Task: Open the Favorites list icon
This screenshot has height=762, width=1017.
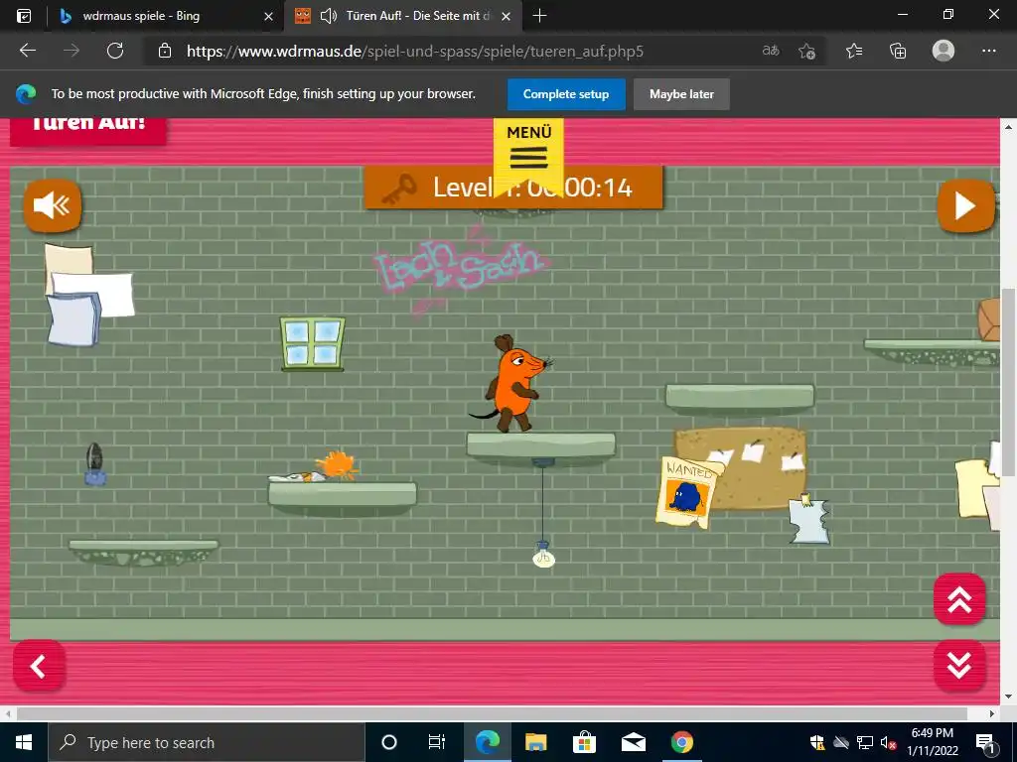Action: pos(854,51)
